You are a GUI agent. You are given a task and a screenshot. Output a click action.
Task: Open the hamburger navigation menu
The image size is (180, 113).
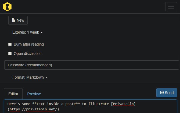tap(171, 7)
